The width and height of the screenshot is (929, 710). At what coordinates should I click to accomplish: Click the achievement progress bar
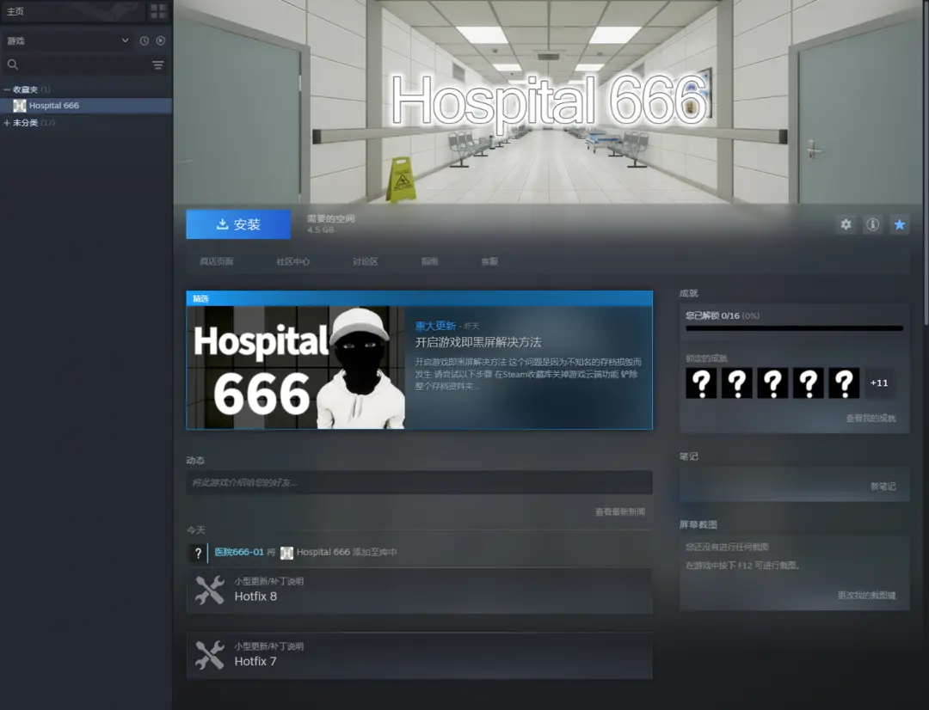coord(795,328)
